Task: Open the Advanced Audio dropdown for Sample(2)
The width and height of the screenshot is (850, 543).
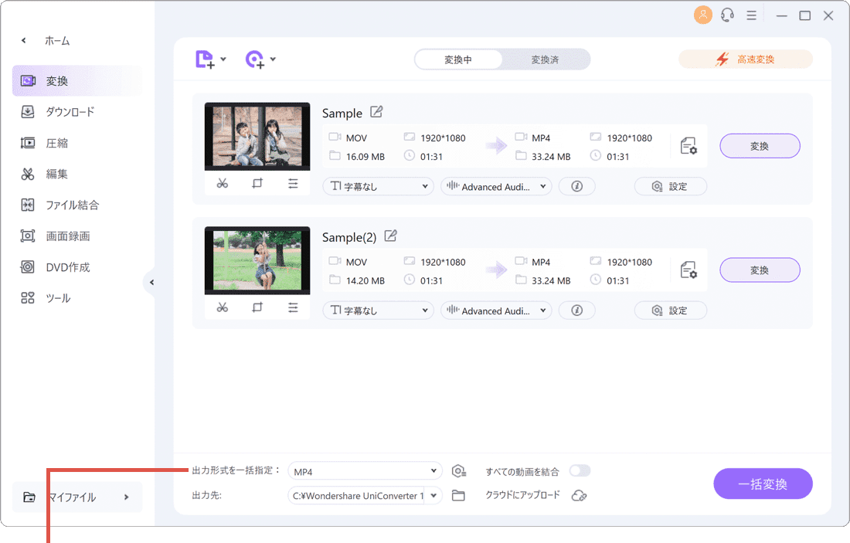Action: [x=495, y=310]
